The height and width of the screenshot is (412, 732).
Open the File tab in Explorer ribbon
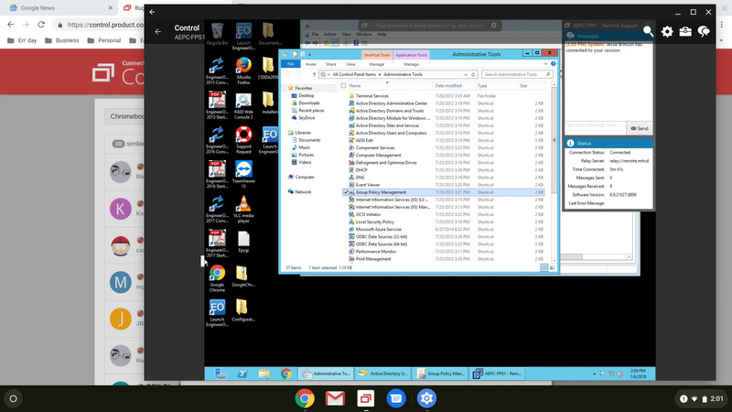click(x=290, y=64)
